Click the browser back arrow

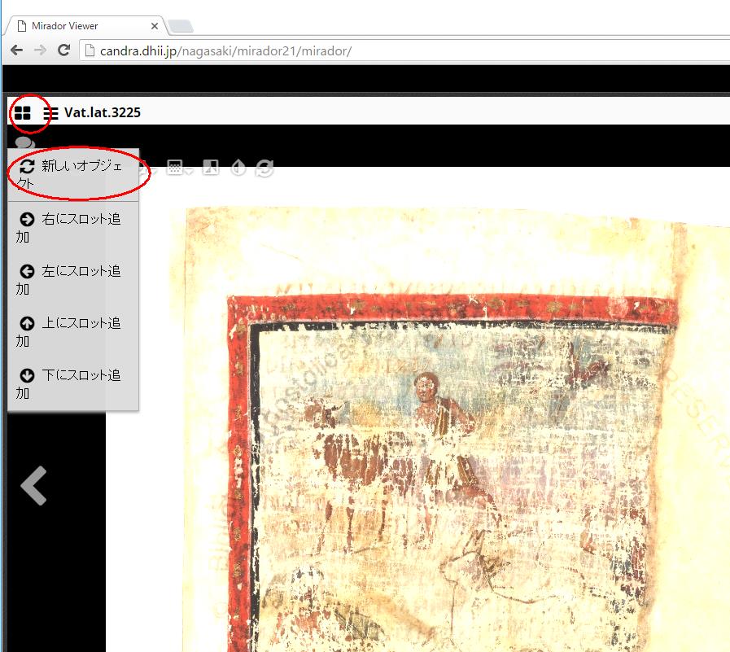pyautogui.click(x=17, y=50)
